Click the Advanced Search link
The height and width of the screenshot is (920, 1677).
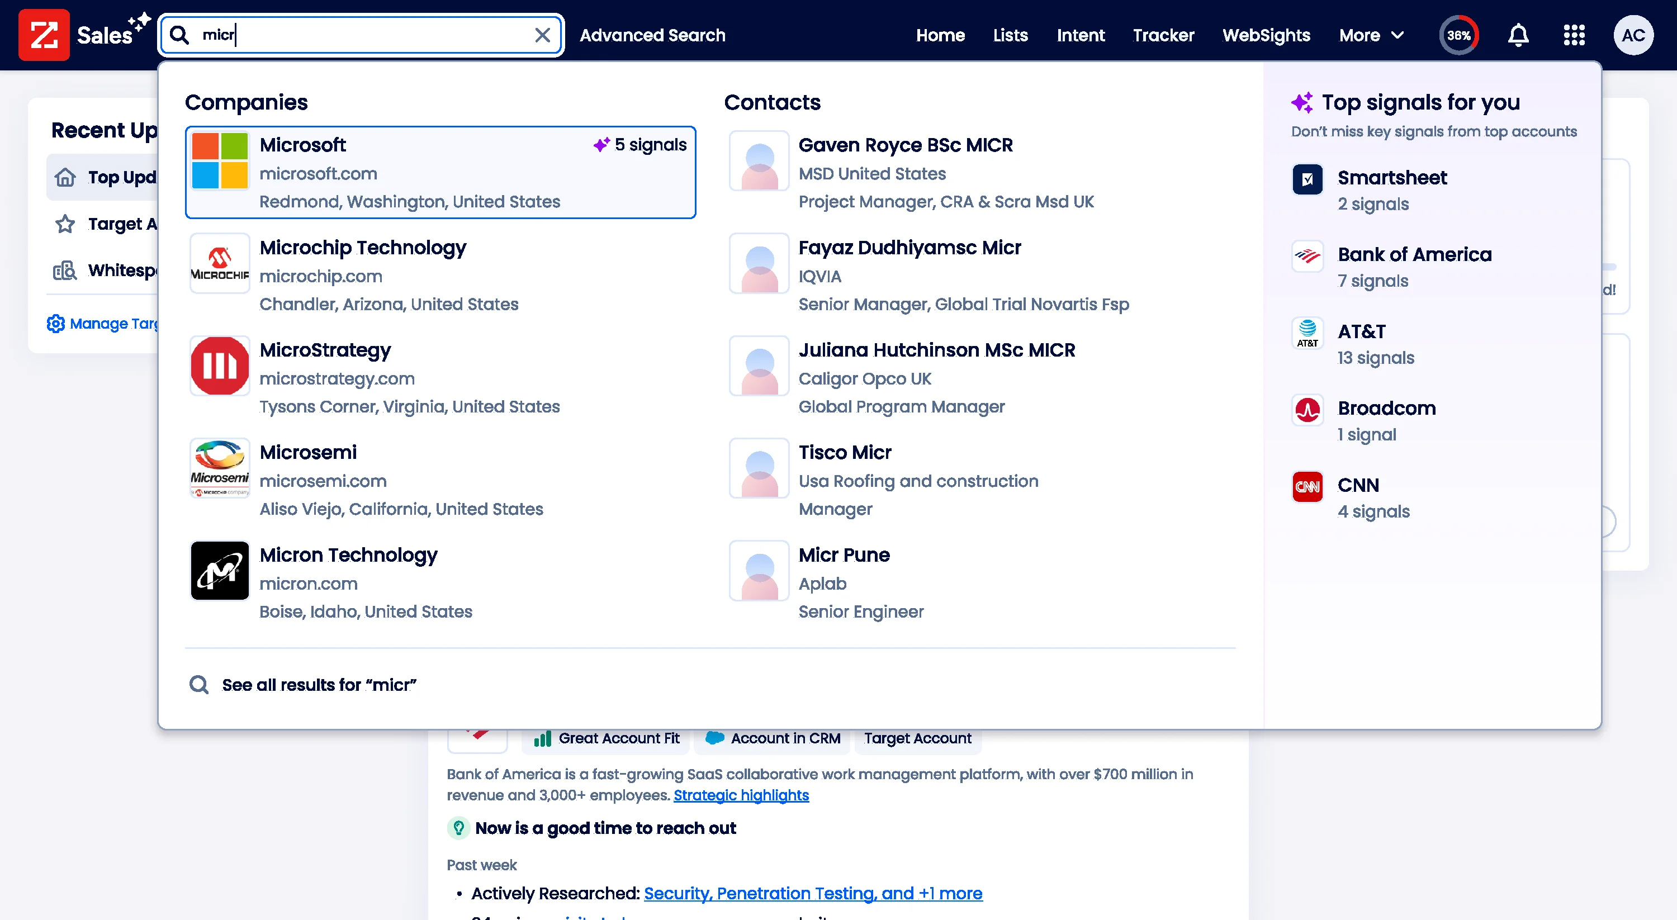pyautogui.click(x=653, y=35)
